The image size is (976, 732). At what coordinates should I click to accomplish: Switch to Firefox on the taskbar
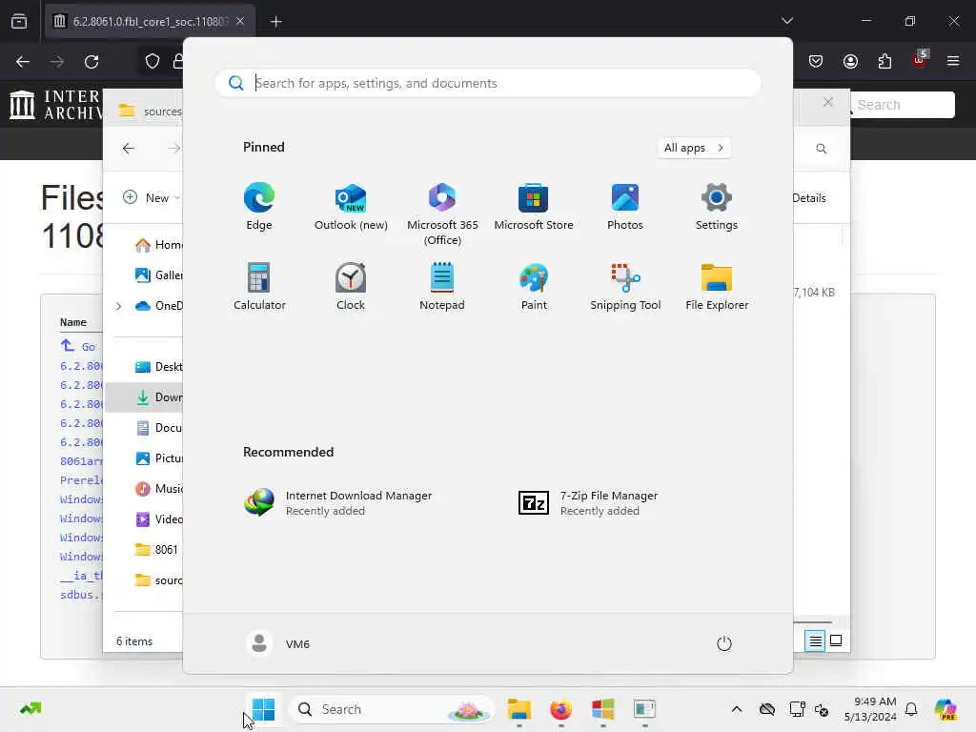click(560, 709)
